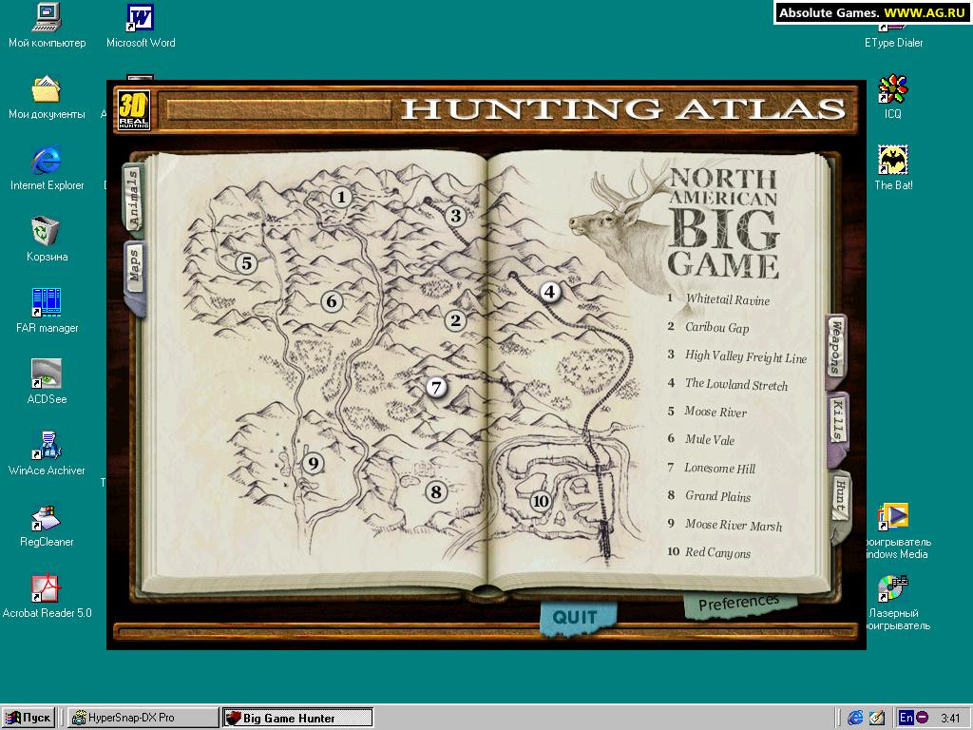
Task: Select the EType Dialer desktop label
Action: [x=893, y=43]
